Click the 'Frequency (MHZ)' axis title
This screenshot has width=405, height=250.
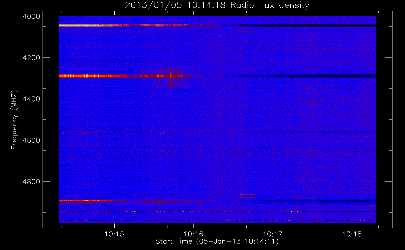point(14,120)
